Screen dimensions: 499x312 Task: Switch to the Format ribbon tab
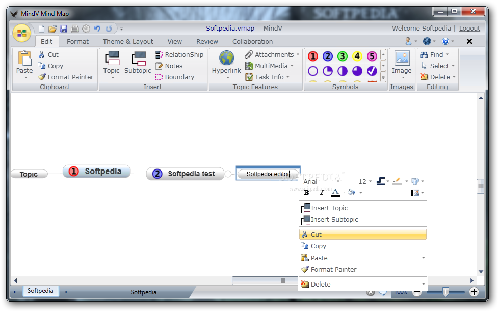77,42
